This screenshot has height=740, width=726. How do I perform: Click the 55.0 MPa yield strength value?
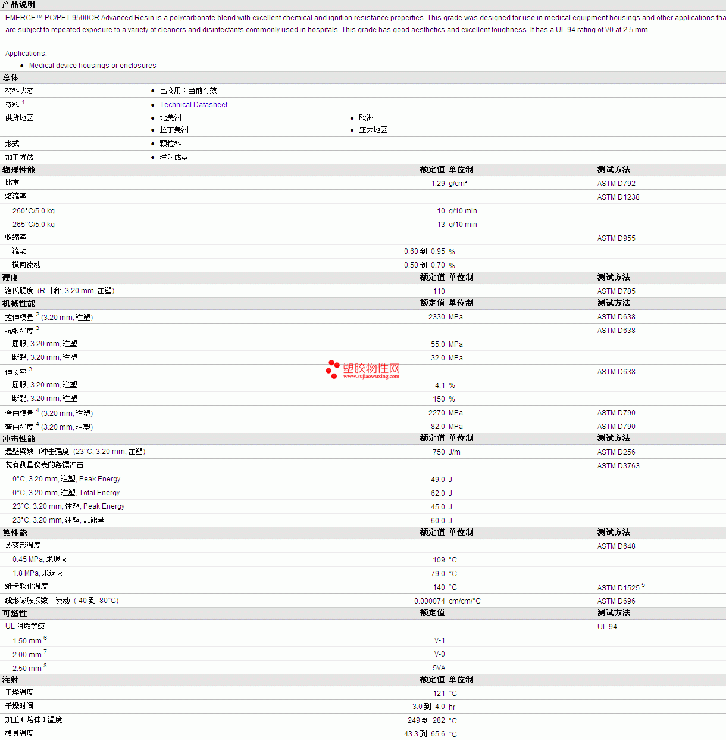(446, 344)
